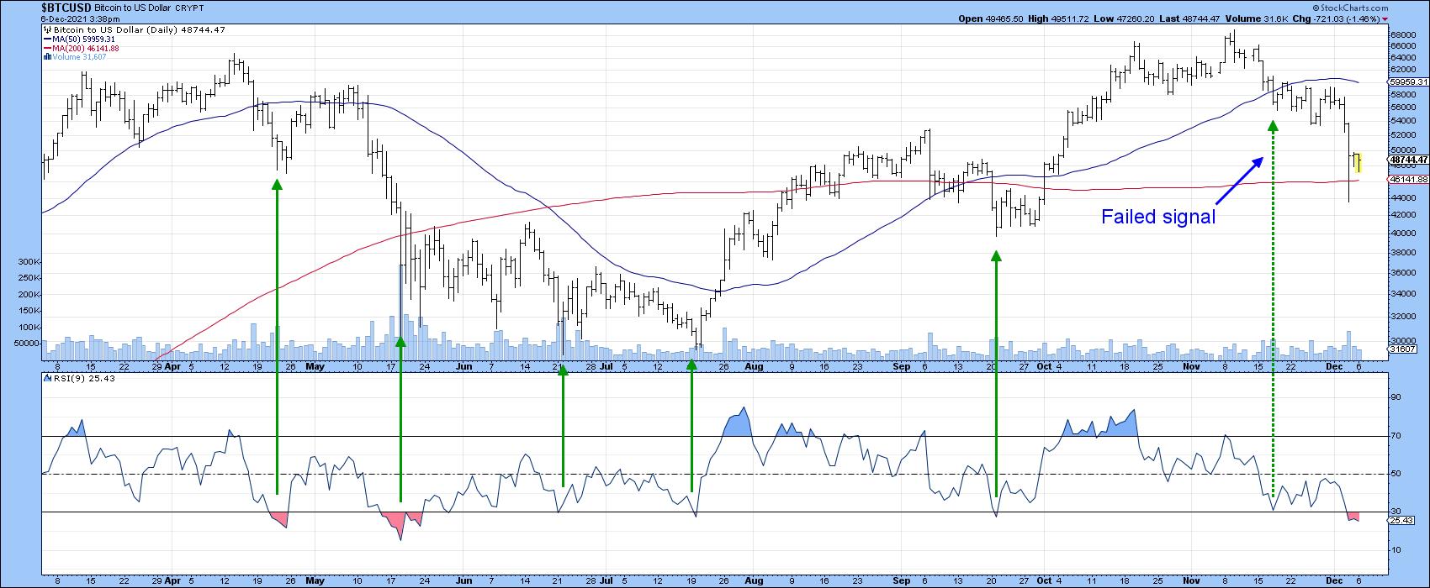Click the Volume legend bar icon
This screenshot has height=588, width=1430.
coord(45,57)
